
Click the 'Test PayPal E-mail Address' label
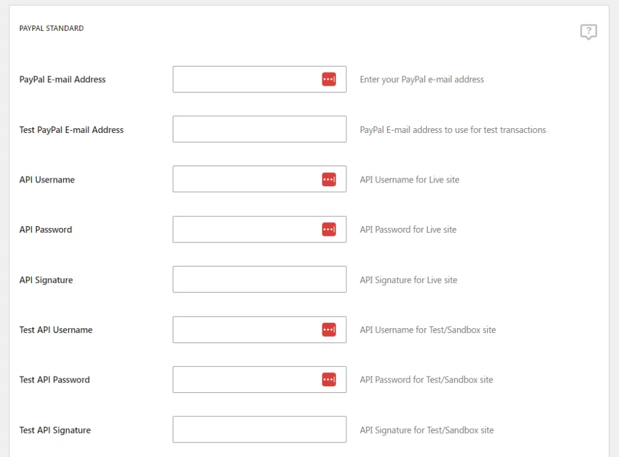(71, 130)
